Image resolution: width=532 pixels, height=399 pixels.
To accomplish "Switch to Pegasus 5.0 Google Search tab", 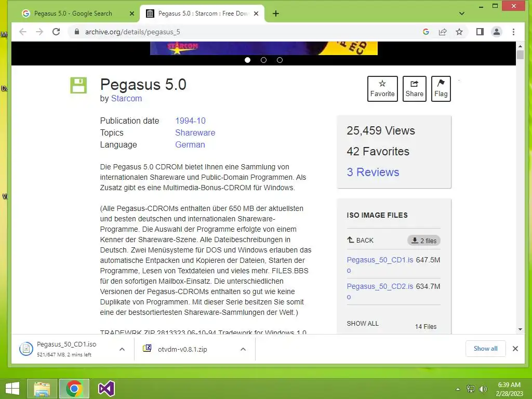I will [77, 14].
